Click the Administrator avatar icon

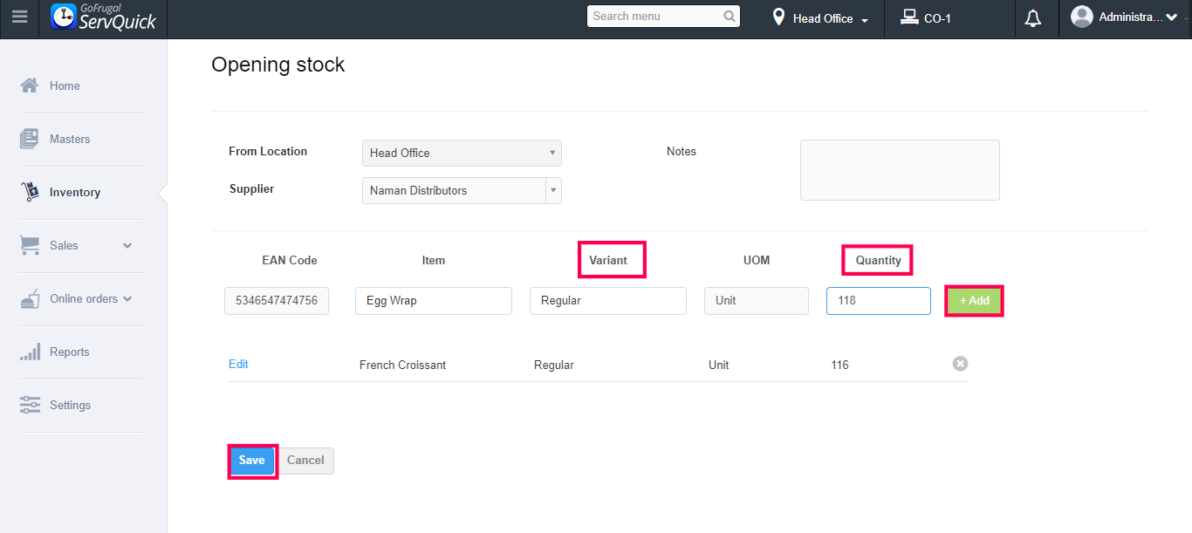(1082, 17)
